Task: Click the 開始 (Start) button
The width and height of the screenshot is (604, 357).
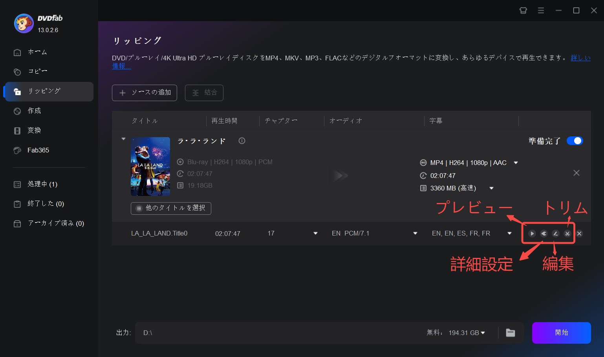Action: [562, 333]
